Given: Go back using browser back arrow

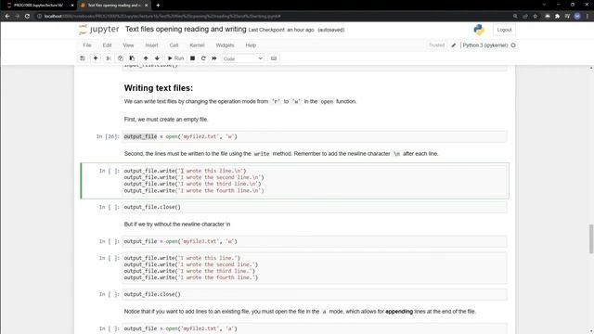Looking at the screenshot, I should [7, 17].
